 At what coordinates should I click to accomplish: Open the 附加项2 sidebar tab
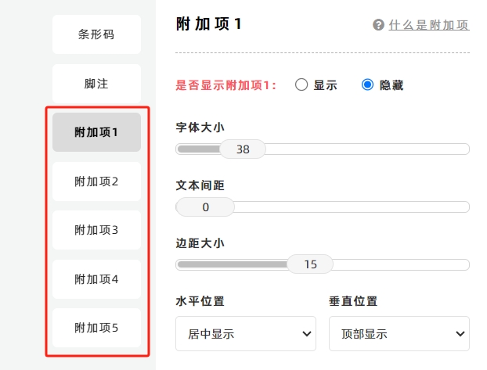pos(96,181)
